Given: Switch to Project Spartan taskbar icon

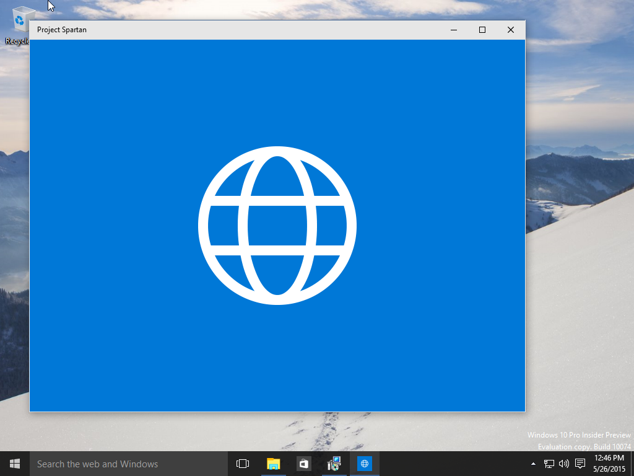Looking at the screenshot, I should pos(364,464).
